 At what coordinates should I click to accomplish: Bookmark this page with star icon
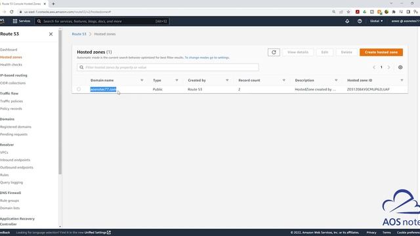[348, 12]
